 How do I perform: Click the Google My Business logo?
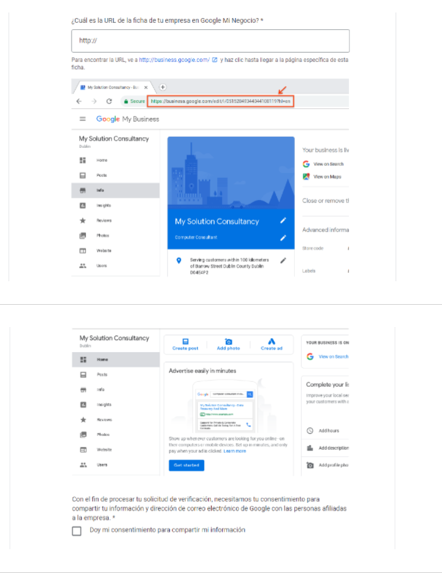[x=128, y=119]
